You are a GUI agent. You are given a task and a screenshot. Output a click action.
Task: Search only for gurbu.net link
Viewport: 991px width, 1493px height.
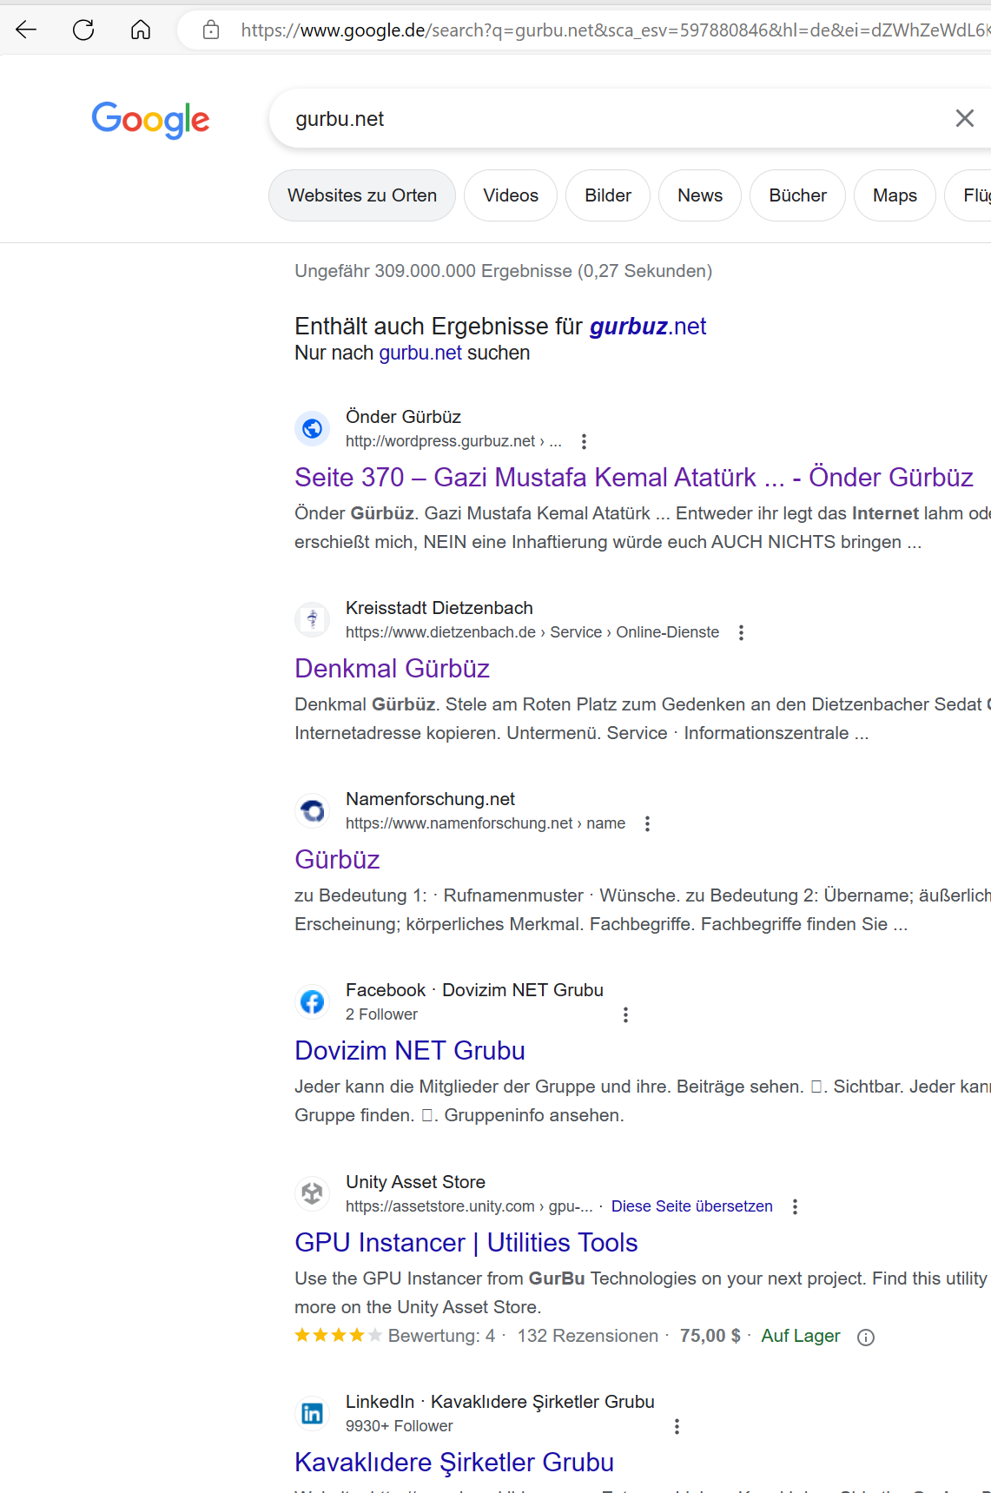[x=420, y=353]
